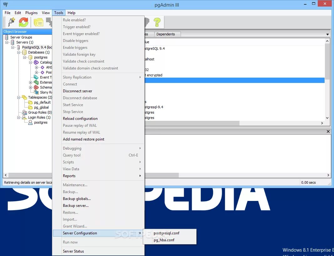This screenshot has height=256, width=334.
Task: Click the yellow question mark help icon
Action: [157, 22]
